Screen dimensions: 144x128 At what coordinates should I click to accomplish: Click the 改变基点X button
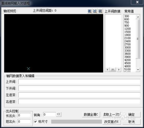coord(111,122)
